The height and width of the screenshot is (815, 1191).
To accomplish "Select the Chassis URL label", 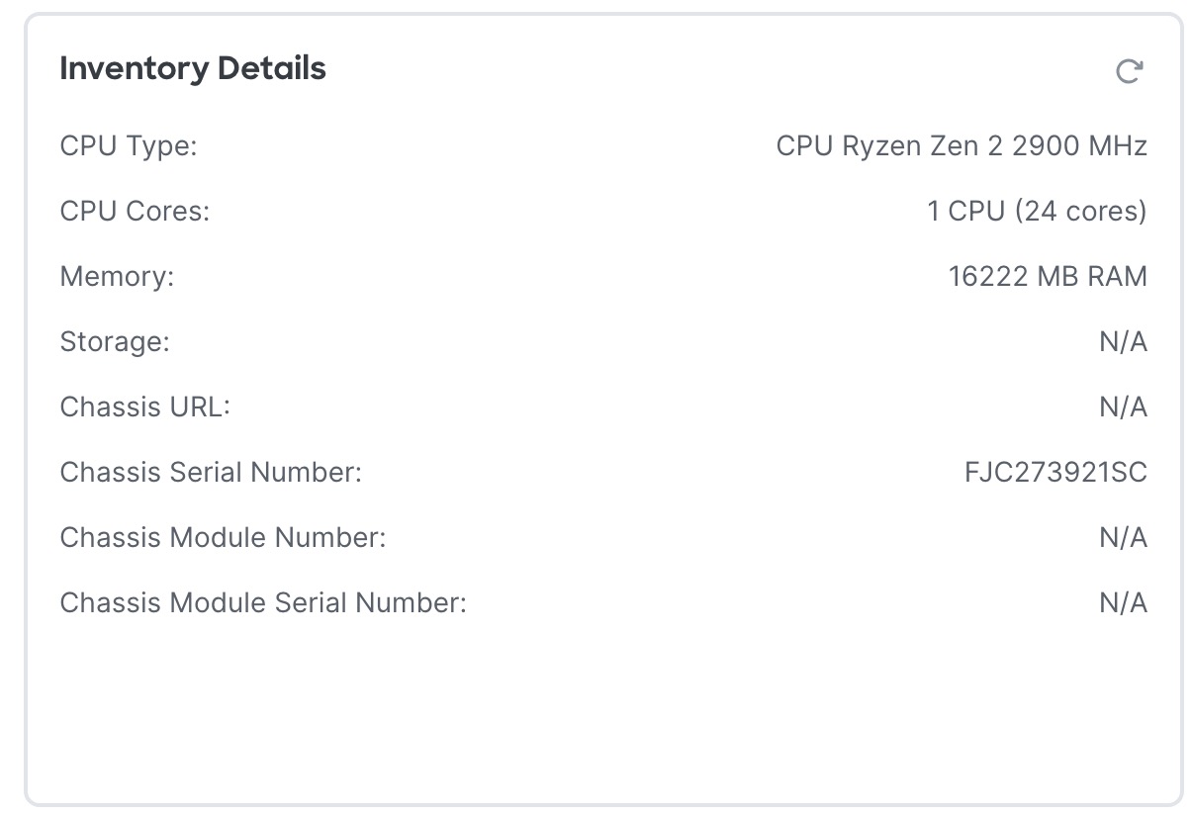I will tap(144, 407).
